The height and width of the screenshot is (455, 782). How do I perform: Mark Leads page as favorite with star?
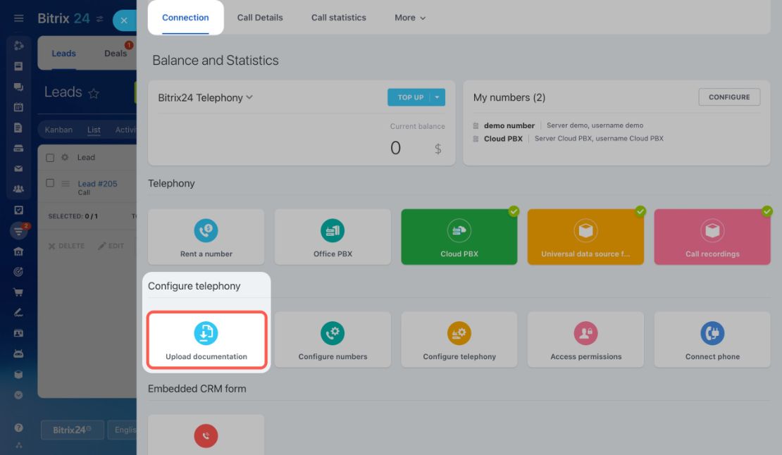[93, 93]
